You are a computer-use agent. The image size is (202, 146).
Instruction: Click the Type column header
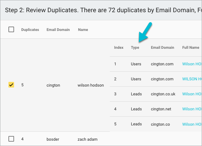pyautogui.click(x=135, y=48)
